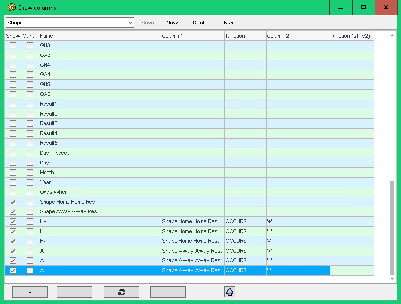Click New in the top menu
The width and height of the screenshot is (401, 304).
point(172,23)
